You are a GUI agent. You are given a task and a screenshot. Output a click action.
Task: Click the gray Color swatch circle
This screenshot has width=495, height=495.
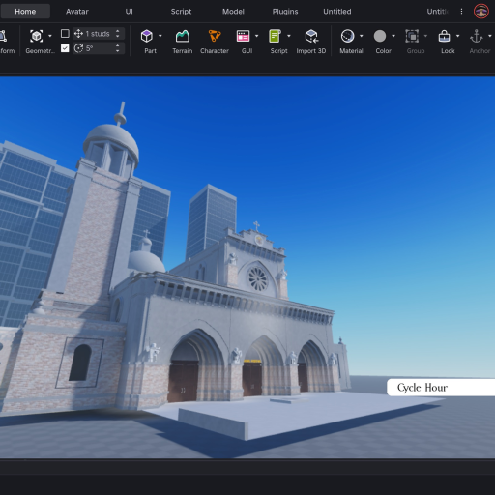tap(380, 36)
